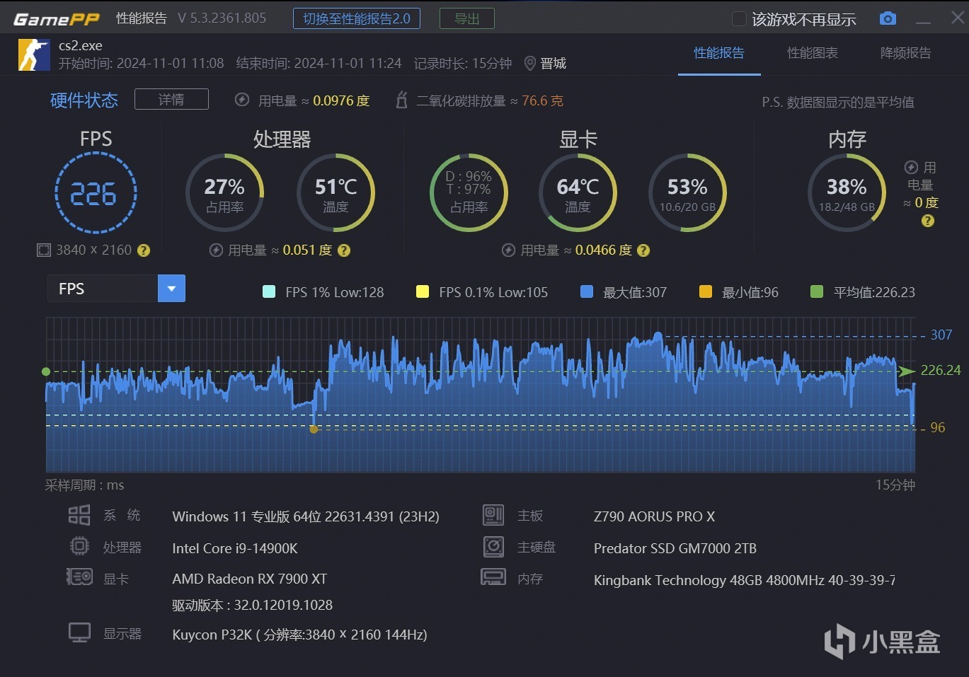Open help icon beside processor 0.051 度

(x=344, y=250)
